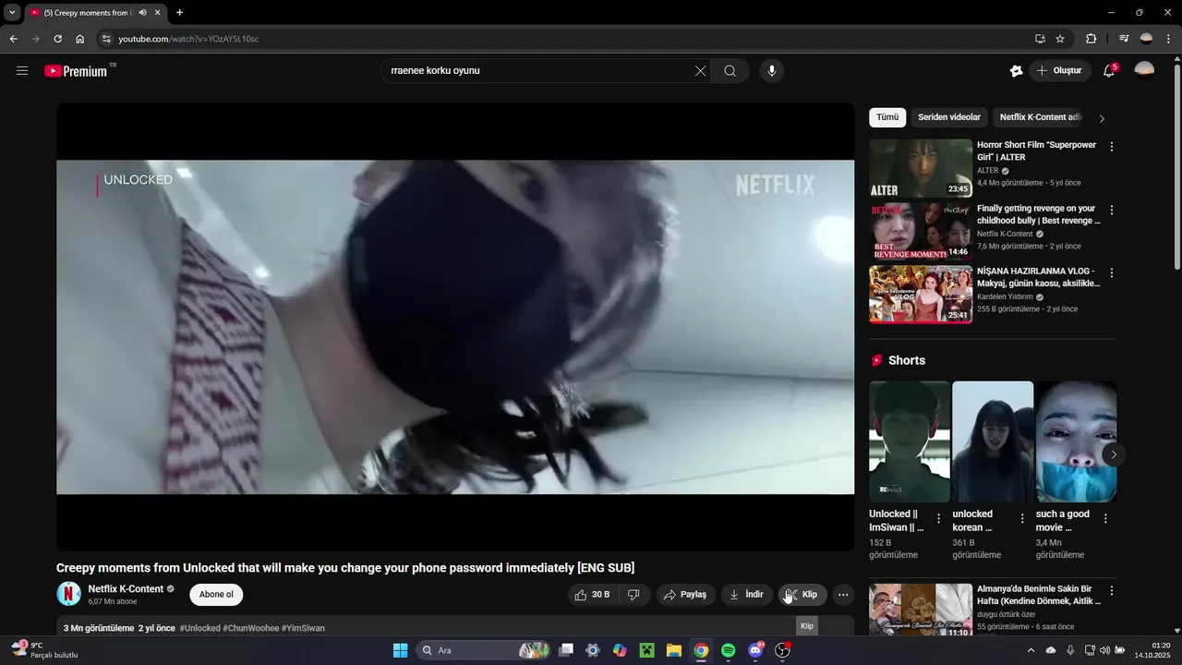Open options for unlocked korean short
1182x665 pixels.
coord(1022,519)
